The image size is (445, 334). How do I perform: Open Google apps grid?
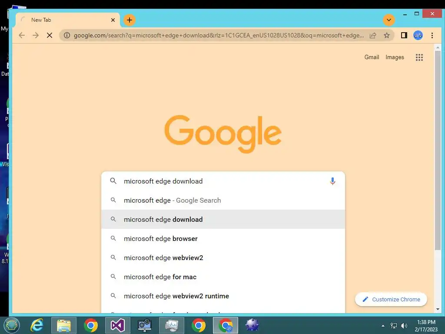pyautogui.click(x=419, y=57)
